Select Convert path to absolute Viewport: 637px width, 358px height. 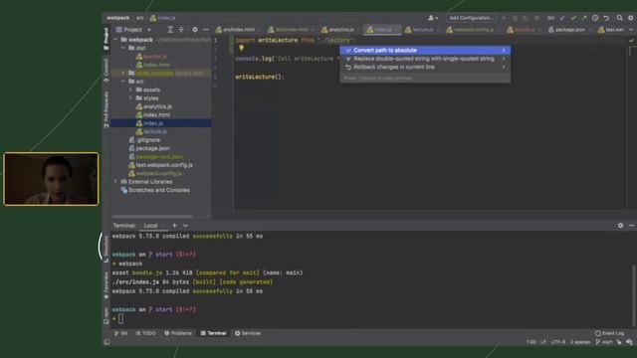[x=425, y=51]
